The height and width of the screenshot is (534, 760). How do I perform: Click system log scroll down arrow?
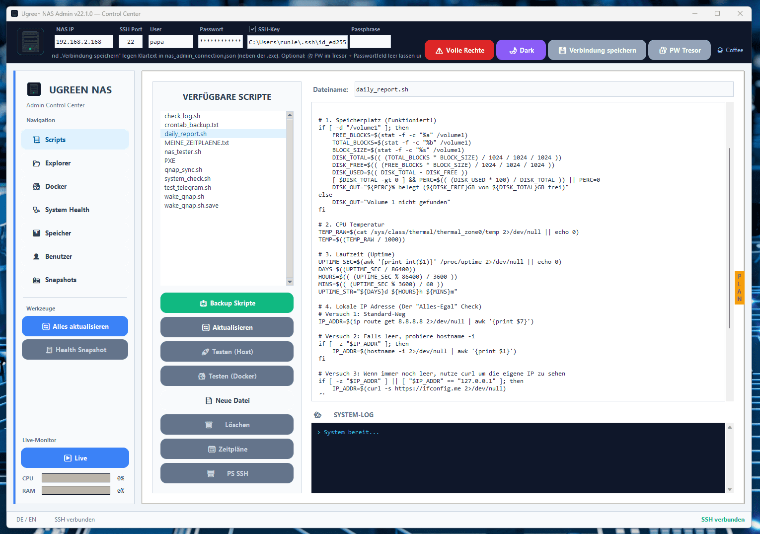click(x=730, y=489)
